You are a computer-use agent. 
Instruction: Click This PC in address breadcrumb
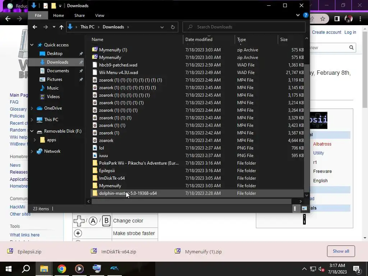pyautogui.click(x=87, y=27)
